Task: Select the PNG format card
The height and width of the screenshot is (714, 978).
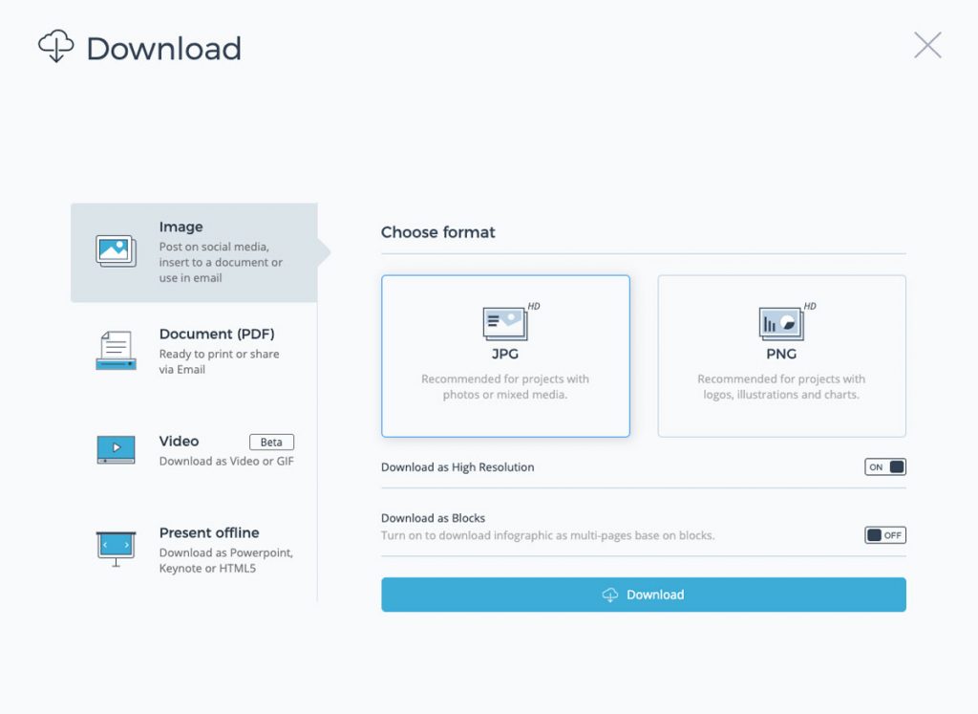Action: pos(781,356)
